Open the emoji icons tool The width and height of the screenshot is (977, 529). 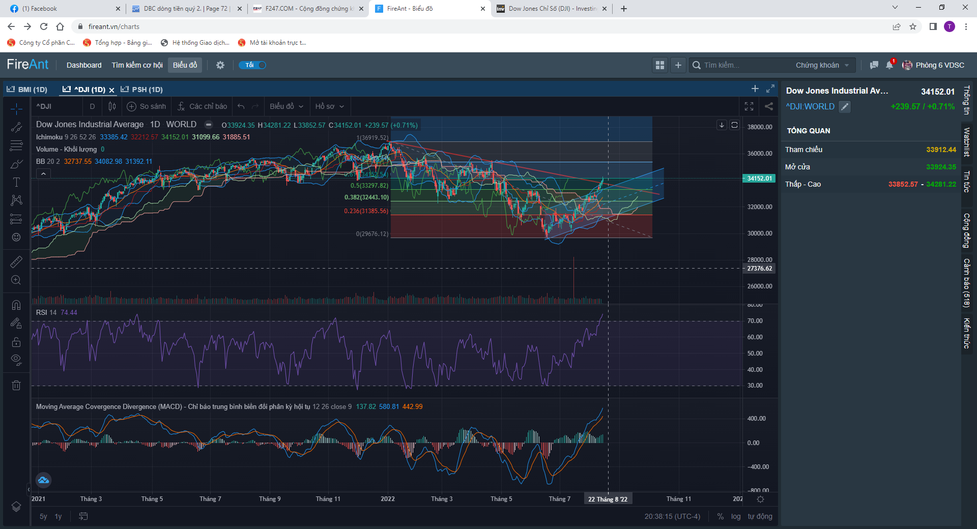(16, 237)
